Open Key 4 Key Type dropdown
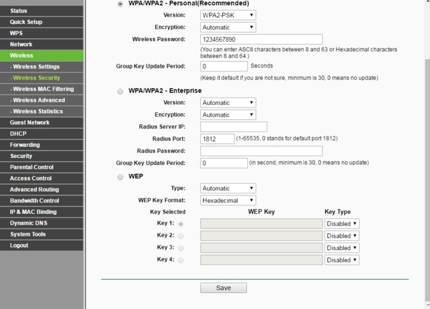The height and width of the screenshot is (309, 430). [x=342, y=260]
